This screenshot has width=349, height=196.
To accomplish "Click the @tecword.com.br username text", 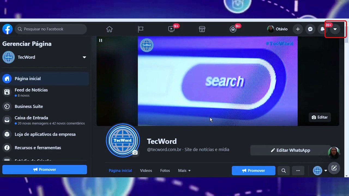I will [x=164, y=149].
